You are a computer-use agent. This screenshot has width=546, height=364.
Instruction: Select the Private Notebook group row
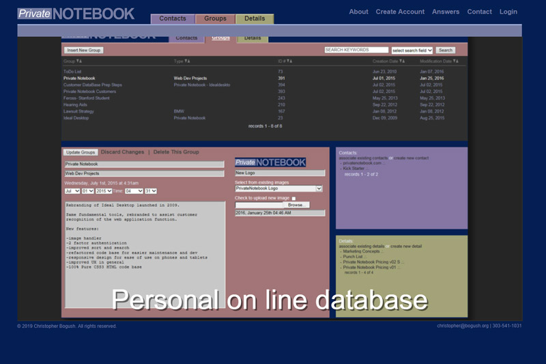pyautogui.click(x=264, y=79)
